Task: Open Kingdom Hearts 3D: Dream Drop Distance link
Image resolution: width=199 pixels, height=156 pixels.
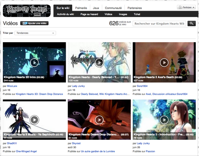Action: point(39,94)
